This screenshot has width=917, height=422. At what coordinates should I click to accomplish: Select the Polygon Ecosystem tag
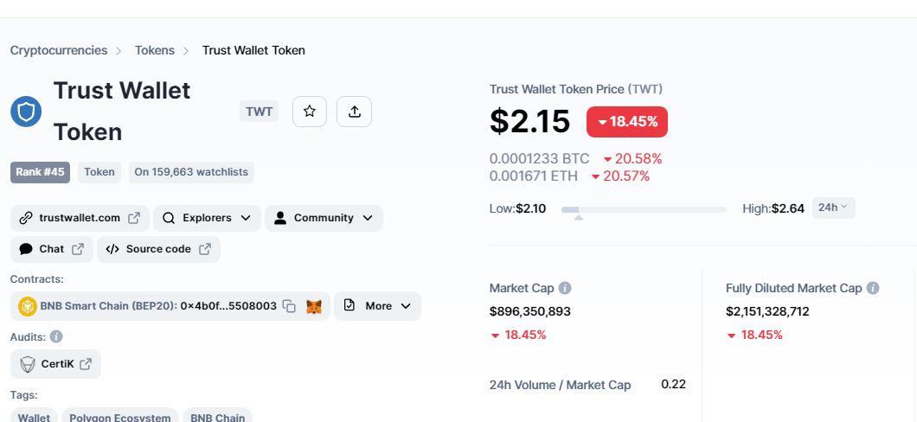click(120, 417)
